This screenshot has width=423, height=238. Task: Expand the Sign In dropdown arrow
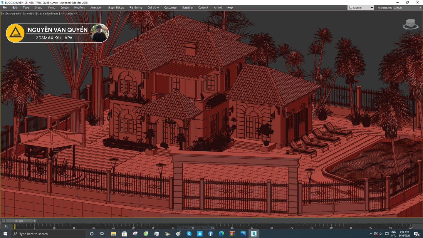372,8
